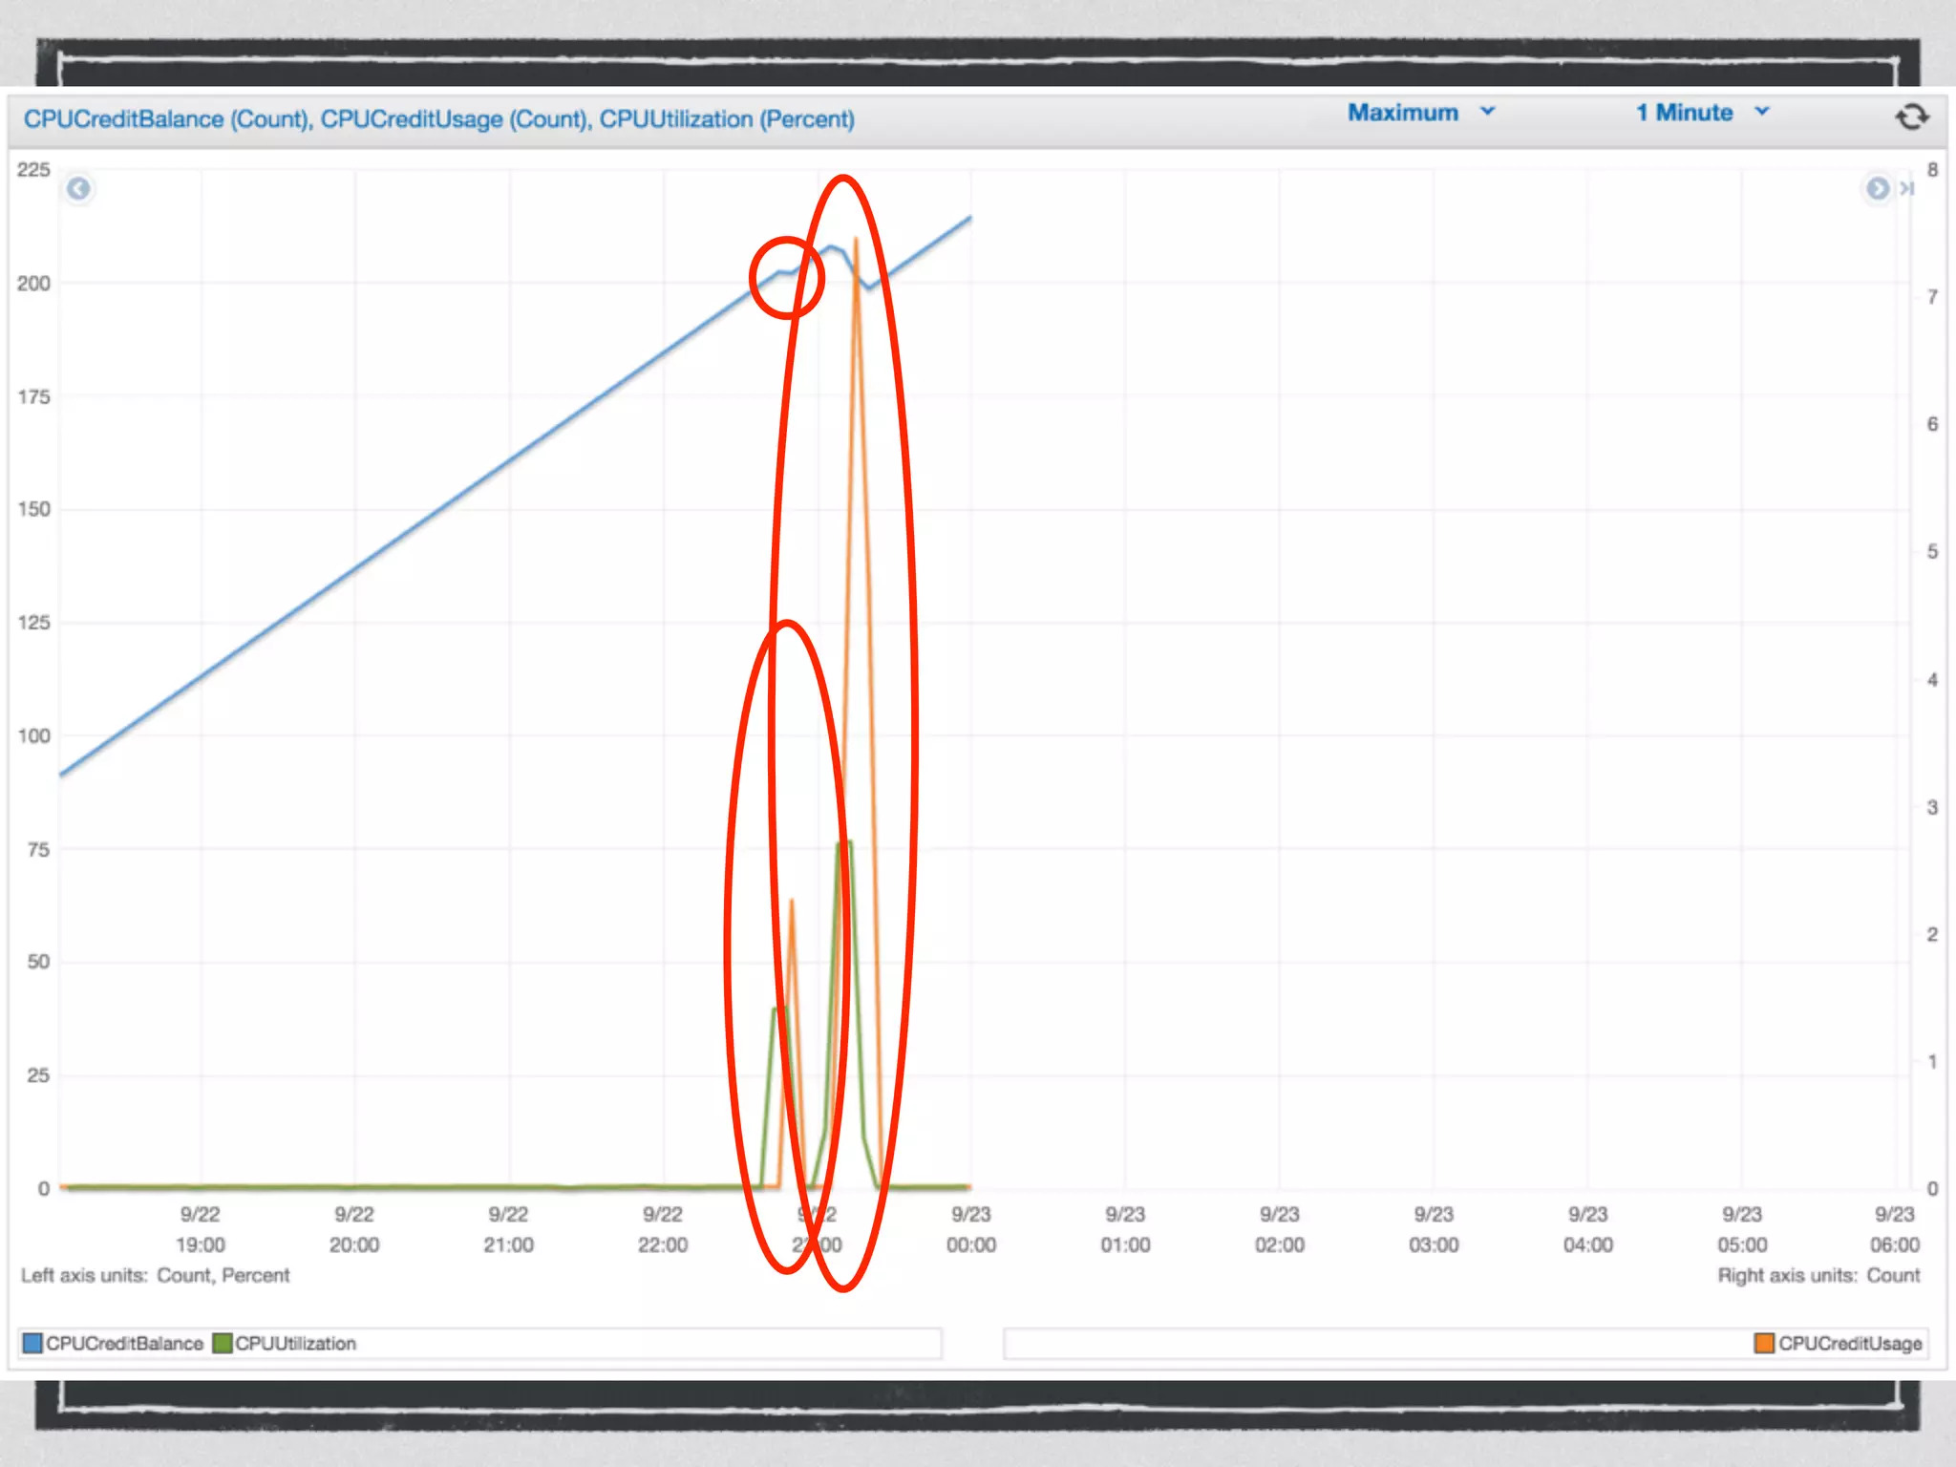This screenshot has width=1956, height=1467.
Task: Click the Right axis units Count label
Action: point(1818,1275)
